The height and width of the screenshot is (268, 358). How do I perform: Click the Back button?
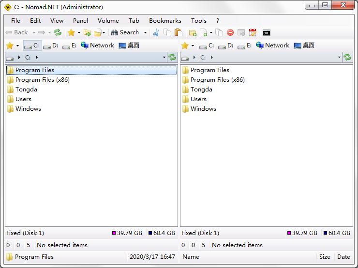coord(17,32)
